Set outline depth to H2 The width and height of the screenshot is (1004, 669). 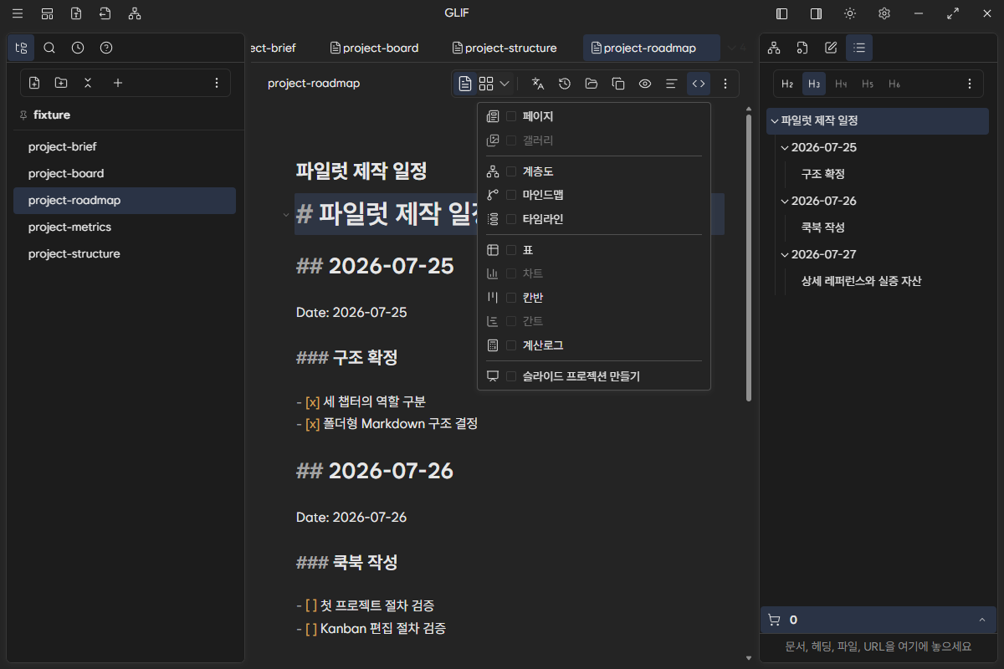(x=787, y=84)
